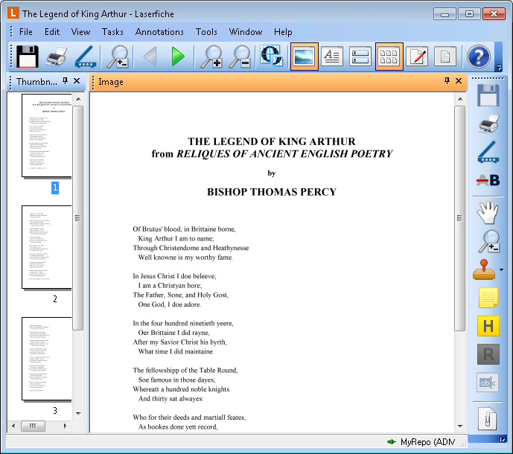Select the Stamp annotation tool

click(484, 269)
